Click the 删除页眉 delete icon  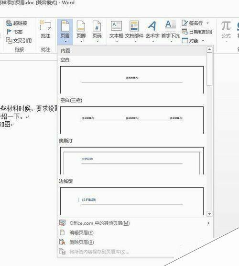click(62, 242)
